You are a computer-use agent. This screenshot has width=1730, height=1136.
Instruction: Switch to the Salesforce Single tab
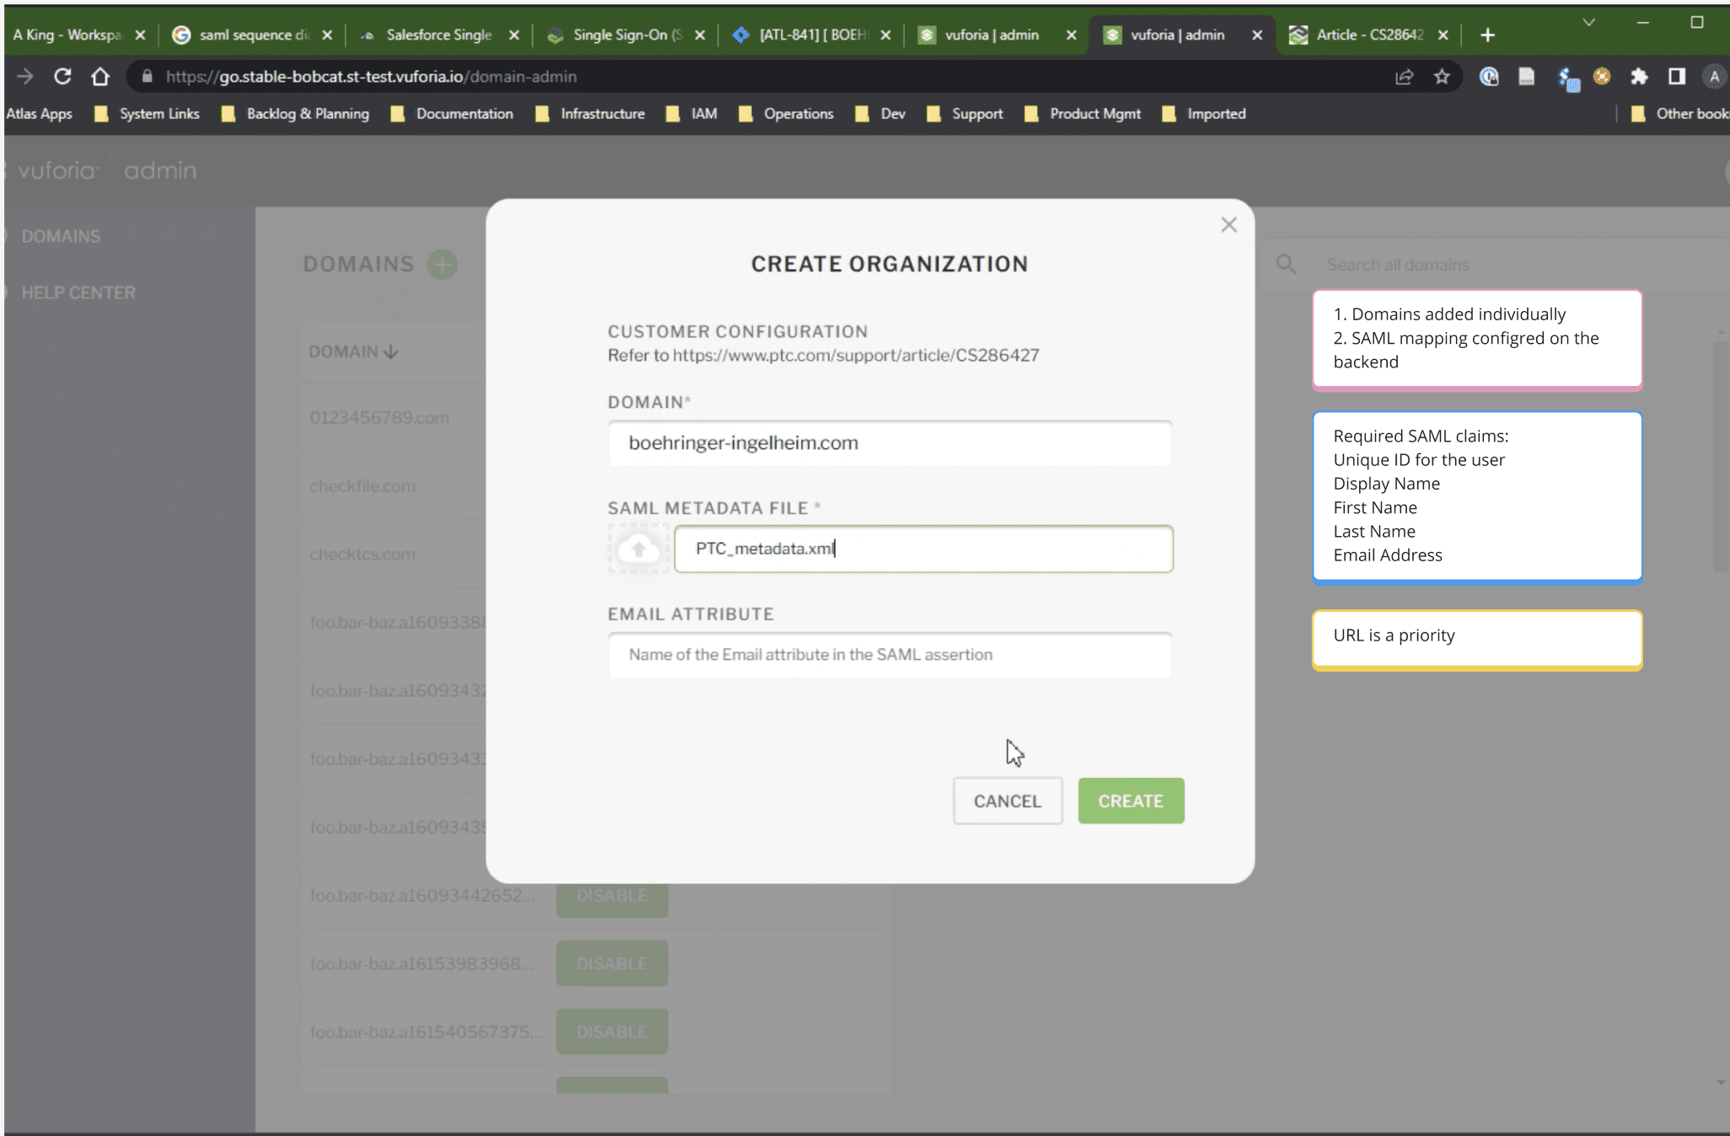click(438, 35)
